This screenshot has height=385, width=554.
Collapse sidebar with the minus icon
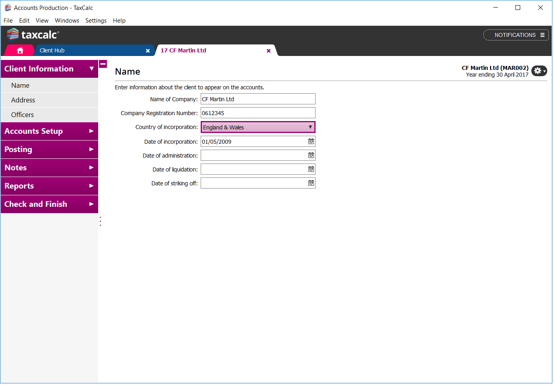tap(103, 64)
